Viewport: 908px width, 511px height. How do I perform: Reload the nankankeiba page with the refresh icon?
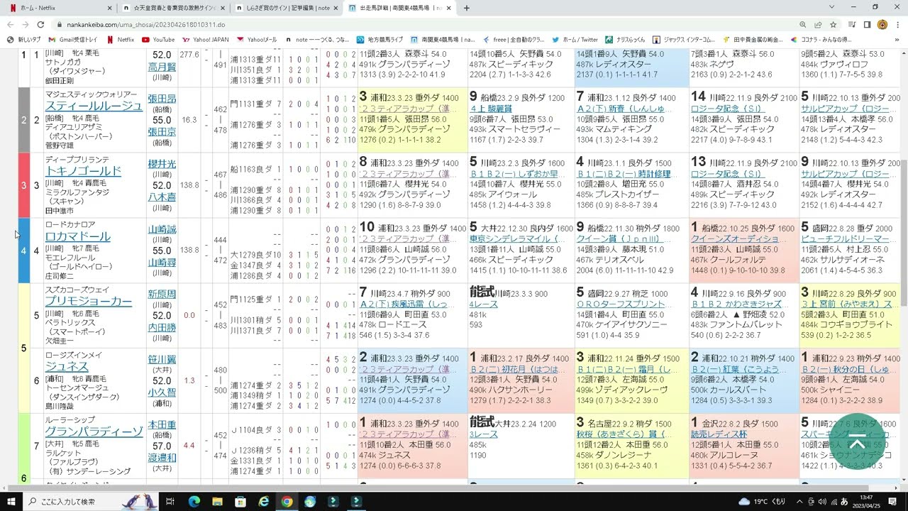[x=40, y=24]
